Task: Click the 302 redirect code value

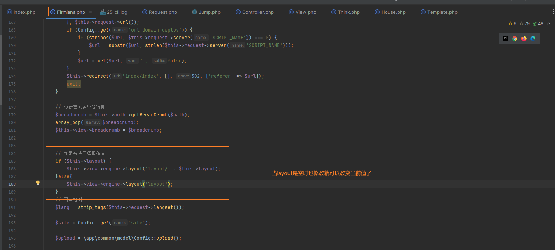Action: (x=196, y=76)
